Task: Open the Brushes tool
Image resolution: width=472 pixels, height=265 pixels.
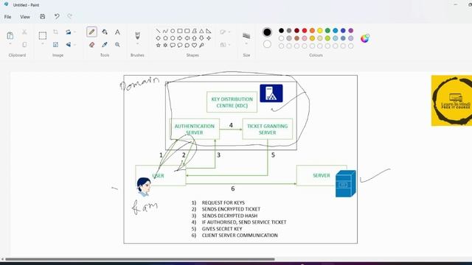Action: coord(137,35)
